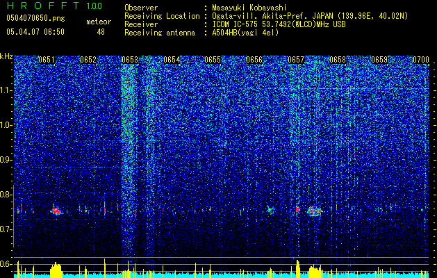Click the 0.7 frequency axis label
Image resolution: width=437 pixels, height=278 pixels.
point(6,229)
